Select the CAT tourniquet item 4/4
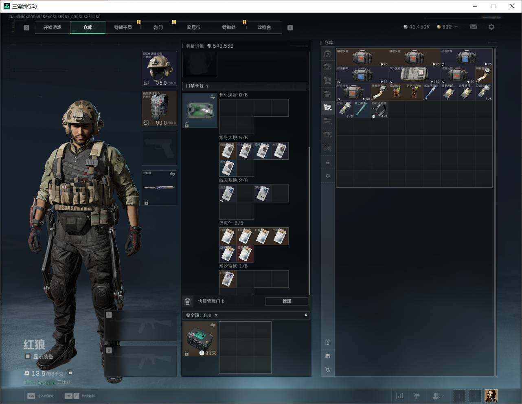The image size is (522, 404). pos(379,110)
